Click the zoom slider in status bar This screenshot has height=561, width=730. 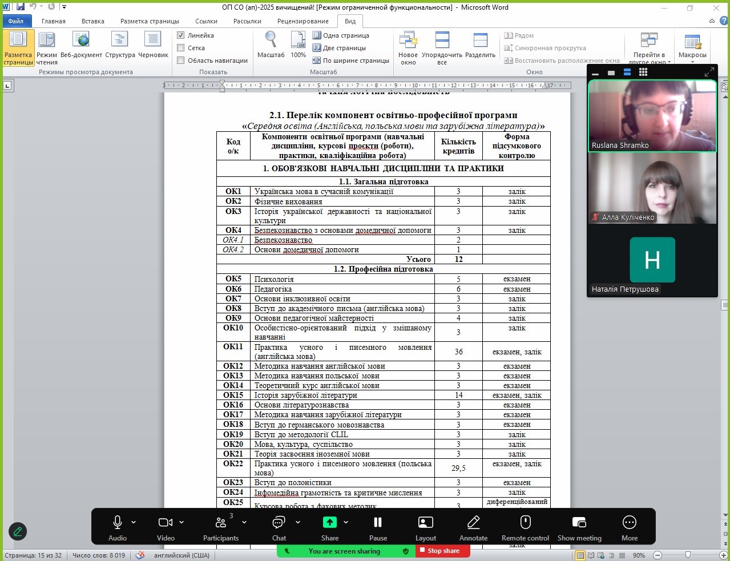click(x=688, y=555)
